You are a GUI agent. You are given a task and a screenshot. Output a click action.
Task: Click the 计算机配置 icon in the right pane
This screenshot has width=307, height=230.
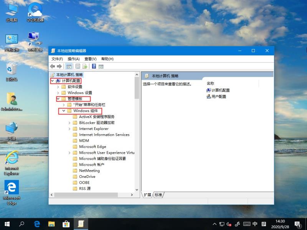[x=208, y=90]
